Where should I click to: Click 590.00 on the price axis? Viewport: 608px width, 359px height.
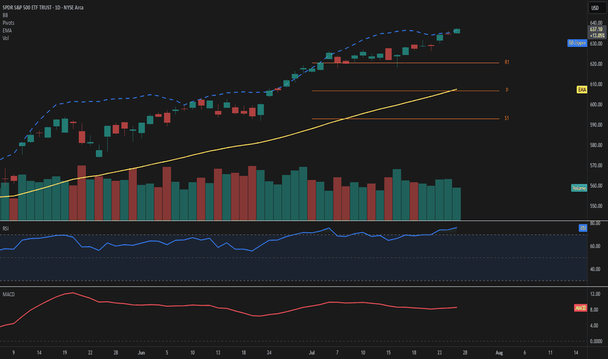596,125
